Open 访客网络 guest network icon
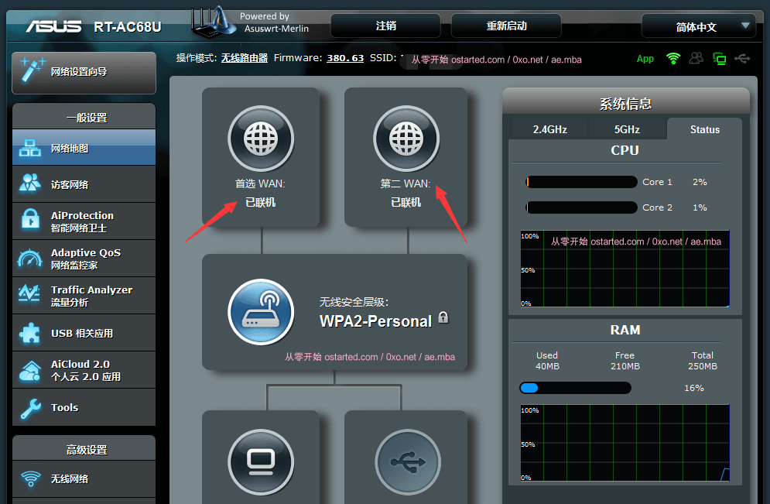Image resolution: width=770 pixels, height=504 pixels. 30,183
